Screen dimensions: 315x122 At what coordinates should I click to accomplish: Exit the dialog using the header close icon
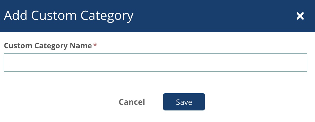(x=300, y=16)
